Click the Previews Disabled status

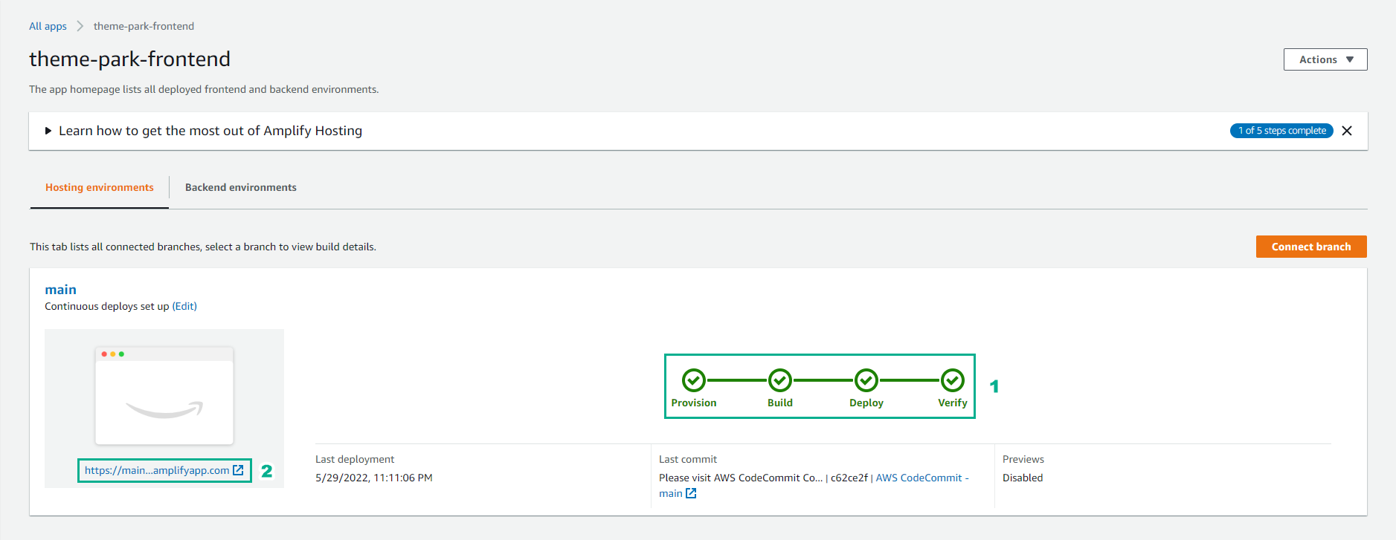(x=1023, y=478)
